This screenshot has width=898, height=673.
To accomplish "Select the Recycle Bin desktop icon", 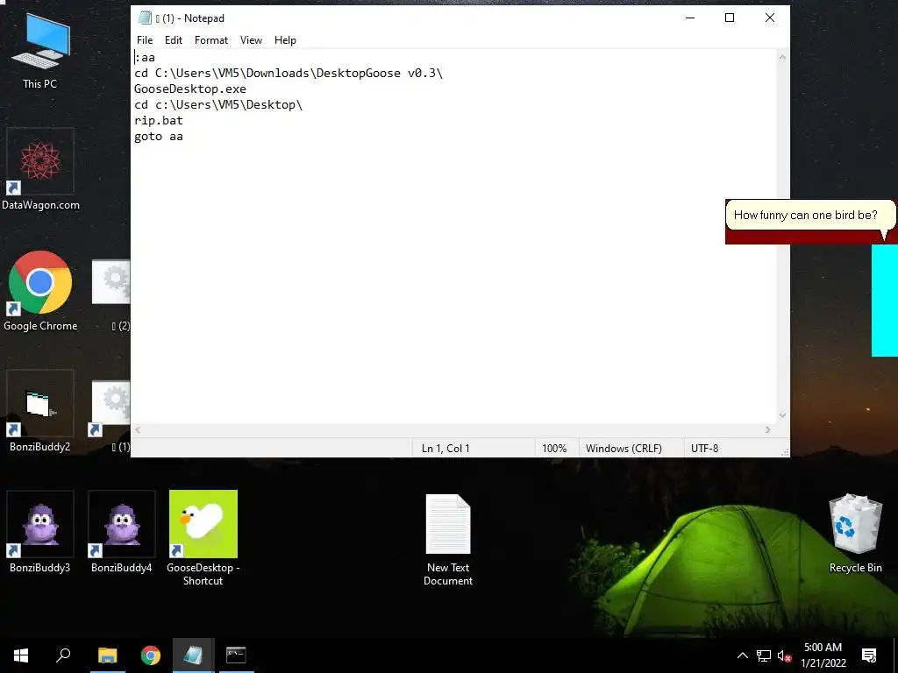I will coord(856,534).
